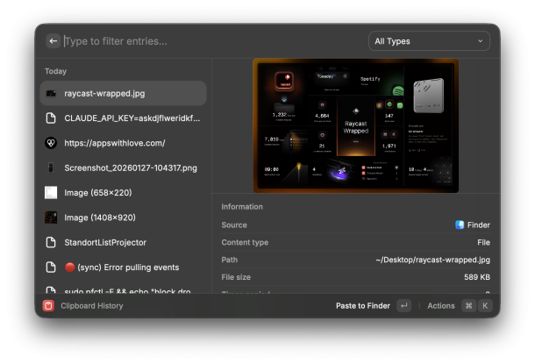Click the Finder source icon
Screen dimensions: 535x364
click(x=460, y=225)
